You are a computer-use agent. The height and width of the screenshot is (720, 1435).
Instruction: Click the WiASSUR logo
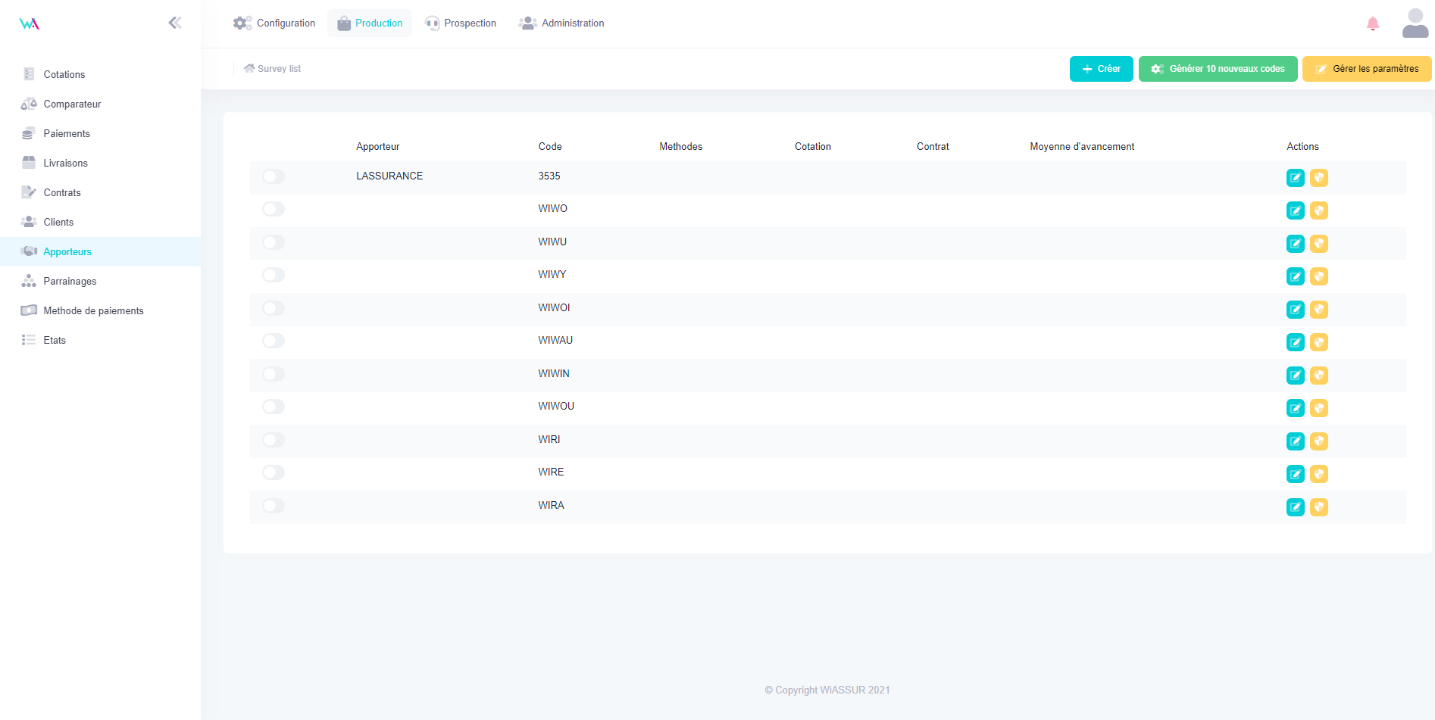(29, 23)
